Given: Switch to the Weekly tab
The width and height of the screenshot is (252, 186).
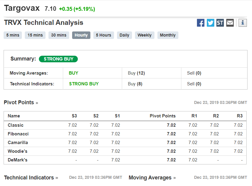Looking at the screenshot, I should pyautogui.click(x=145, y=35).
